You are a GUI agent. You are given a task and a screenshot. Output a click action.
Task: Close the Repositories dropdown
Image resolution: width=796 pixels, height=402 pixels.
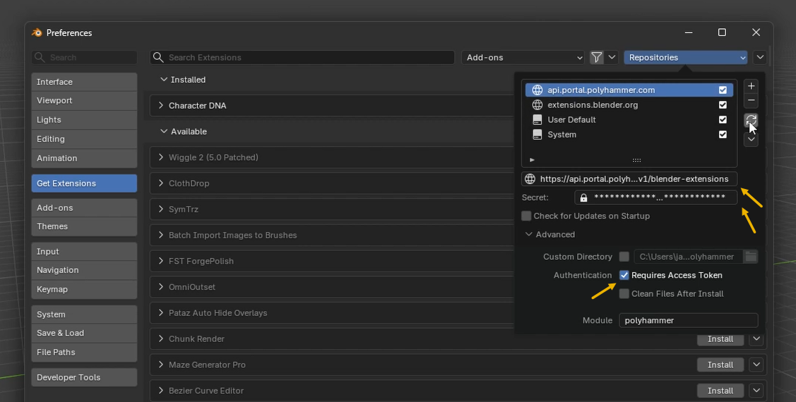(686, 57)
